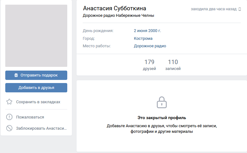Click the exclamation report icon
The width and height of the screenshot is (247, 153).
coord(9,117)
